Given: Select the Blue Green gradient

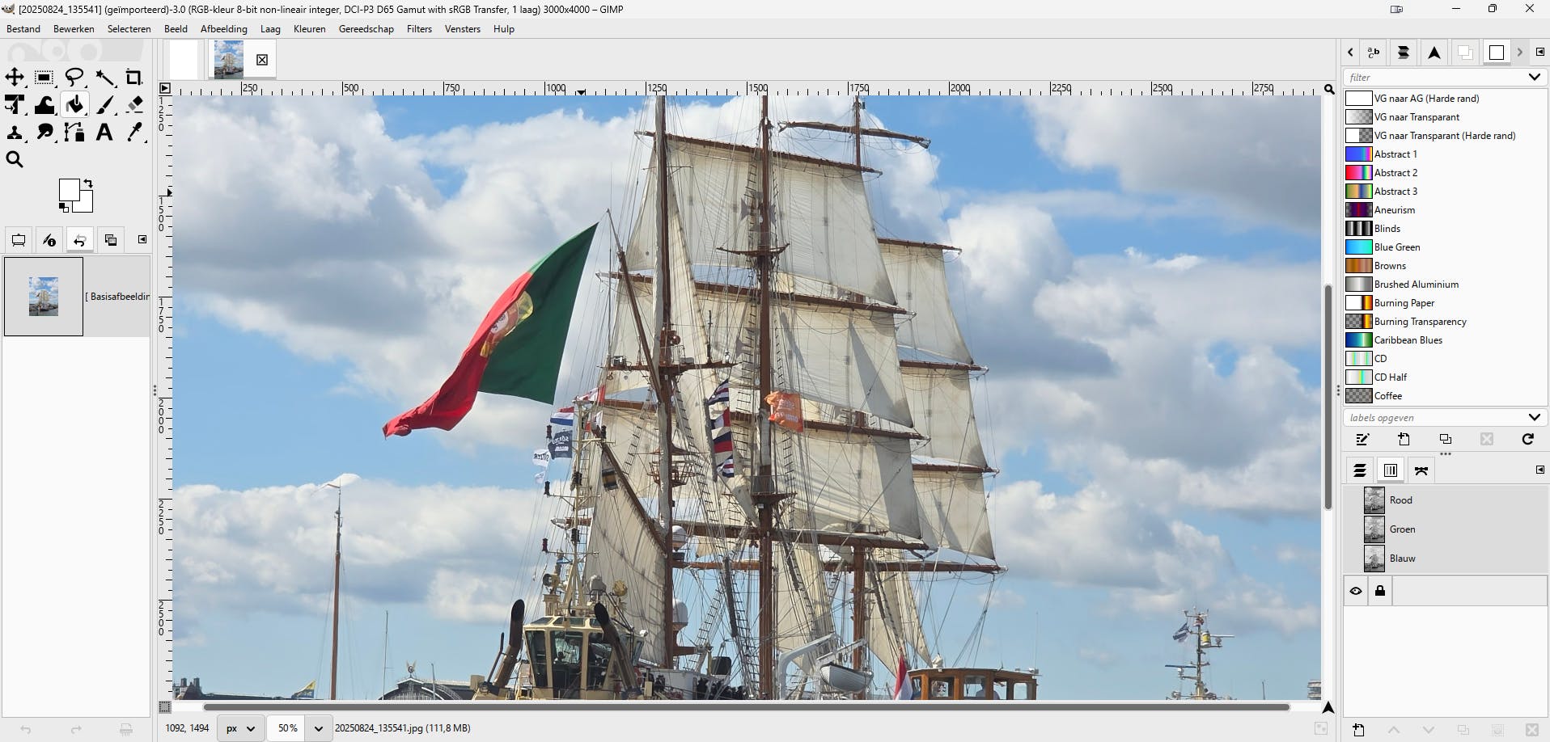Looking at the screenshot, I should pos(1446,247).
